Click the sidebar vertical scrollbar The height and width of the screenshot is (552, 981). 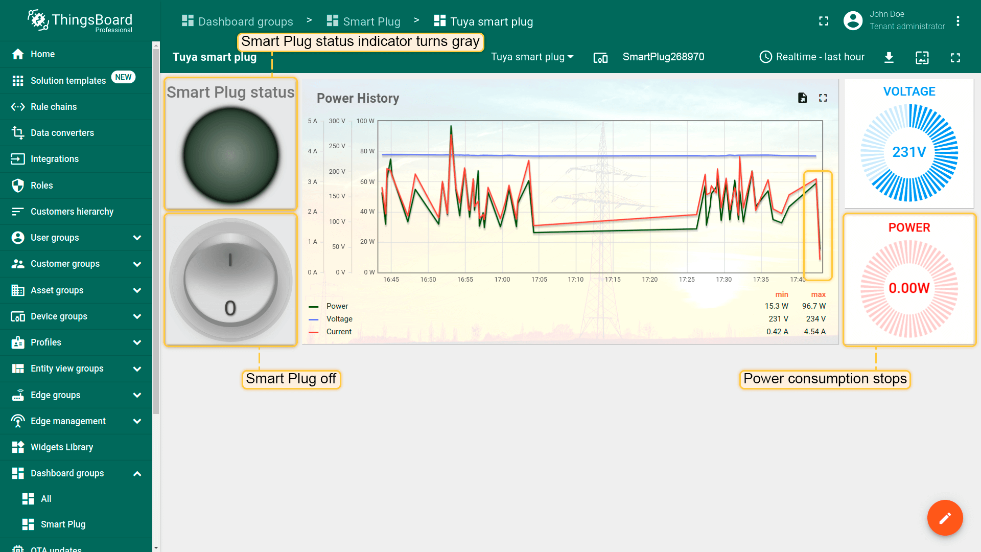[156, 230]
